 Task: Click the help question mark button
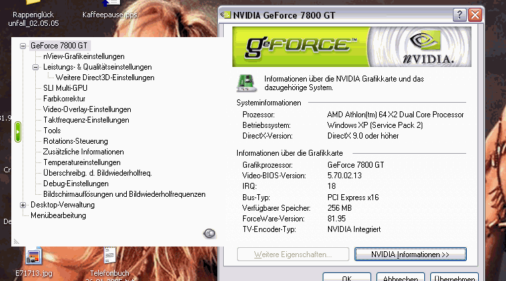click(x=460, y=15)
